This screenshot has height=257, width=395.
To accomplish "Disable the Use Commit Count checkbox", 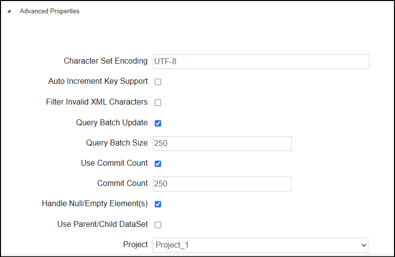I will click(x=158, y=163).
